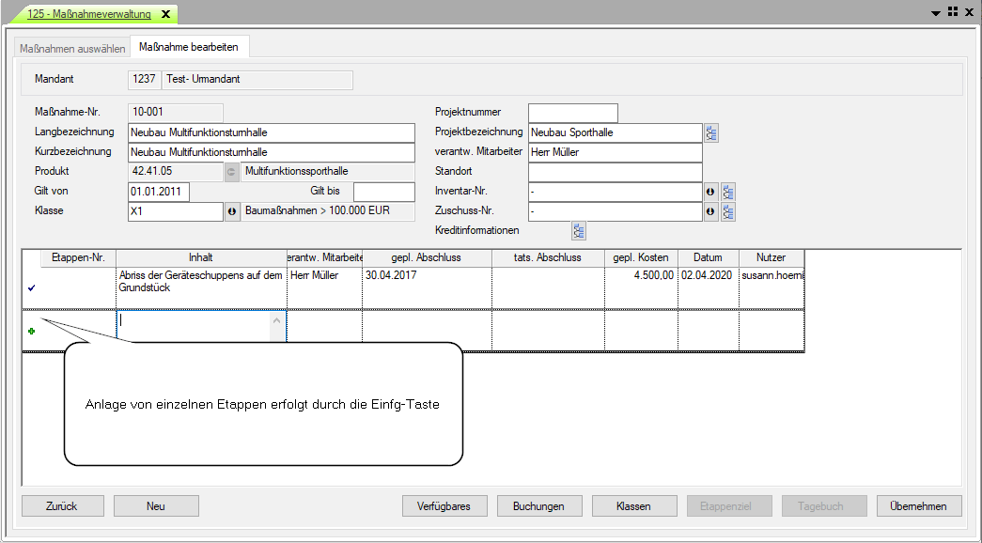The image size is (982, 543).
Task: Open the tab list dropdown arrow
Action: pos(936,13)
